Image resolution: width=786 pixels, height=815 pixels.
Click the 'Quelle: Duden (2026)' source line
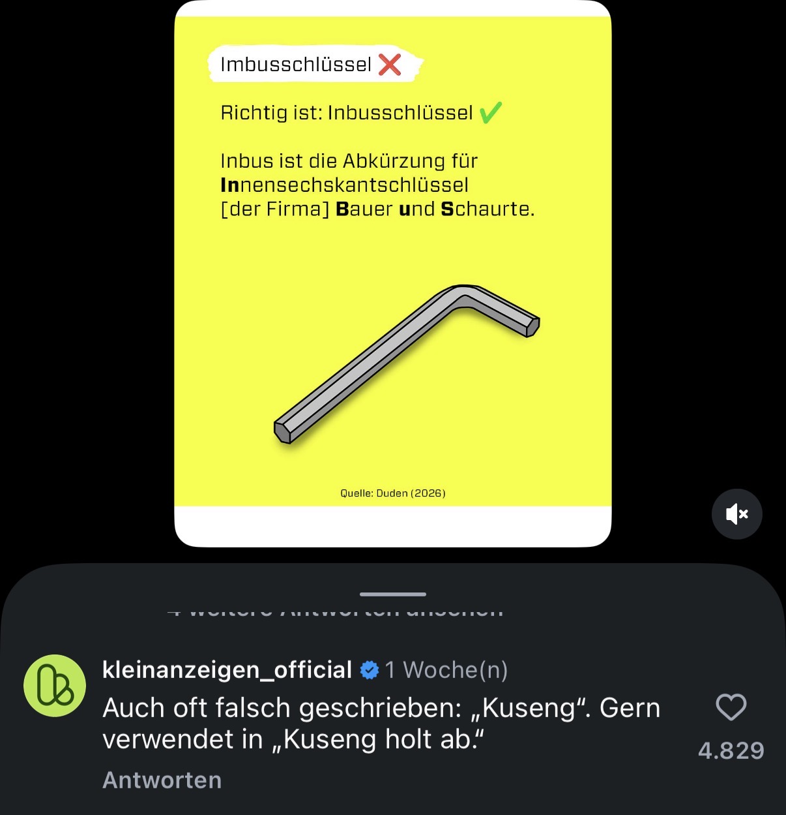[x=393, y=493]
